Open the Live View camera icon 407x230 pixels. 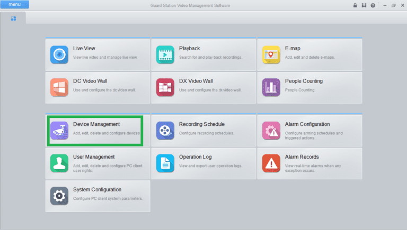pos(59,54)
